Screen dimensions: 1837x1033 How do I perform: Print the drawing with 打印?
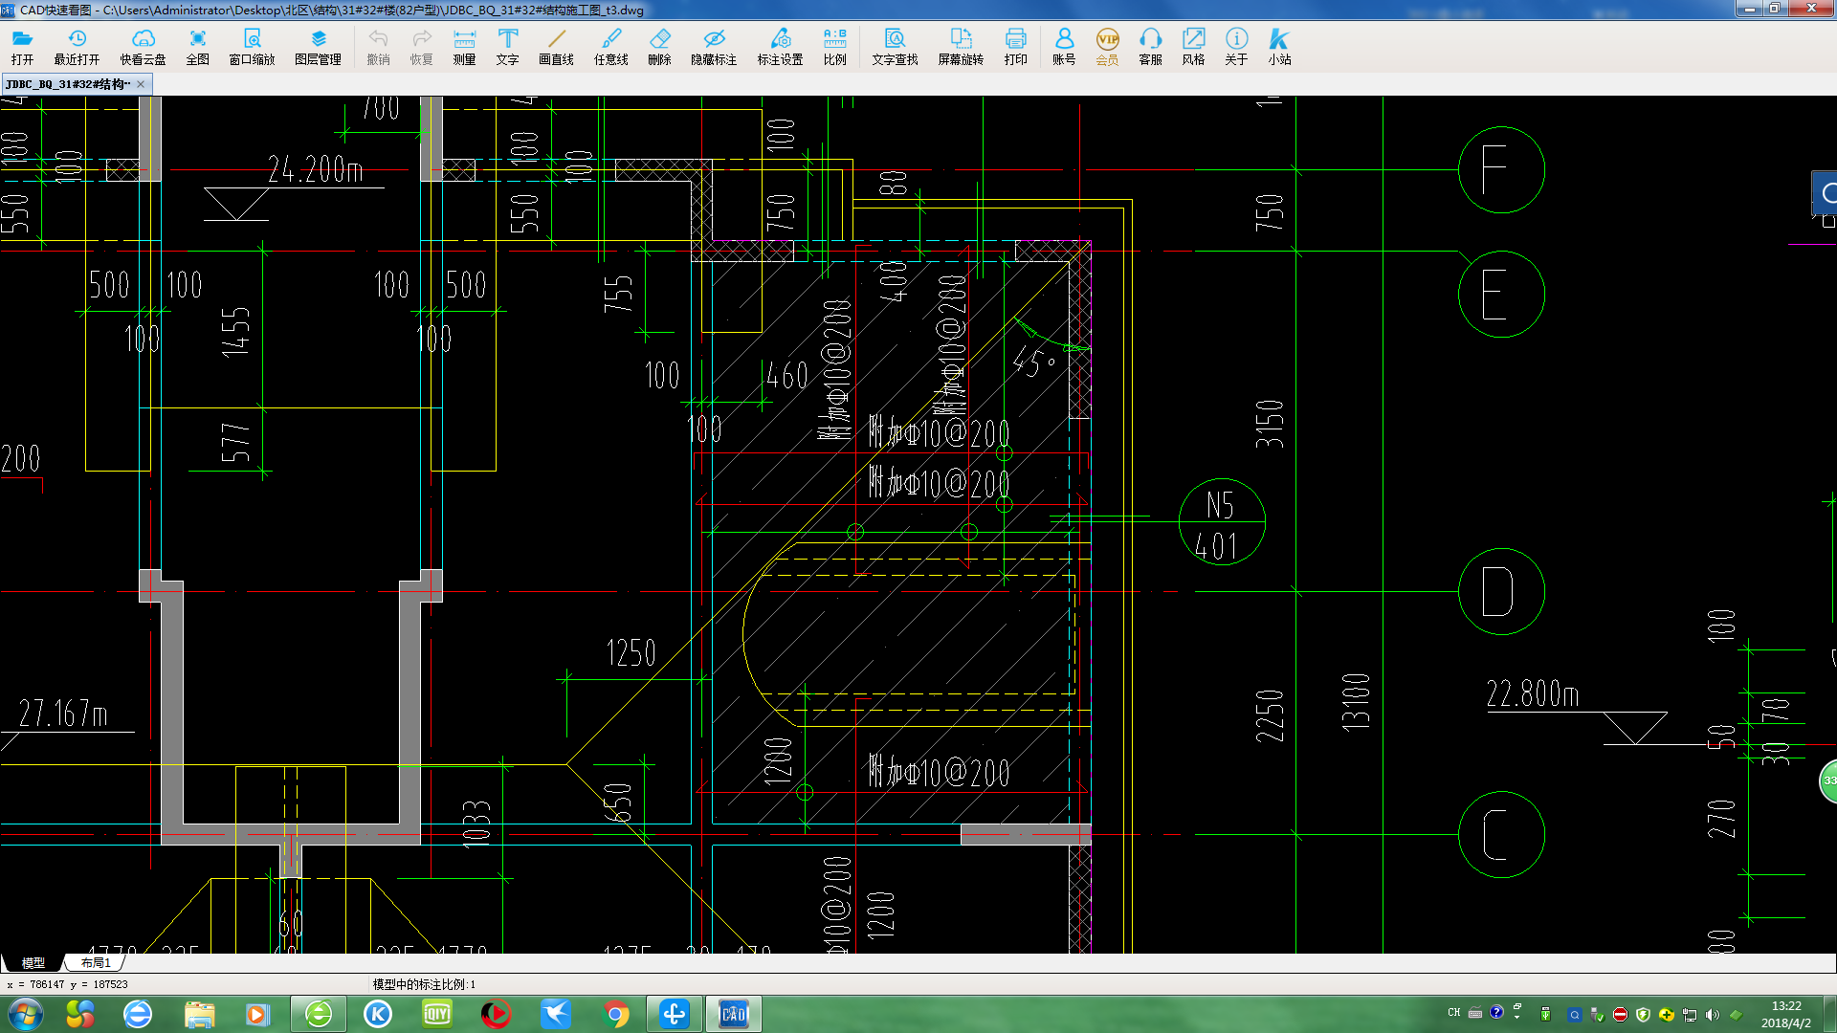pos(1015,46)
